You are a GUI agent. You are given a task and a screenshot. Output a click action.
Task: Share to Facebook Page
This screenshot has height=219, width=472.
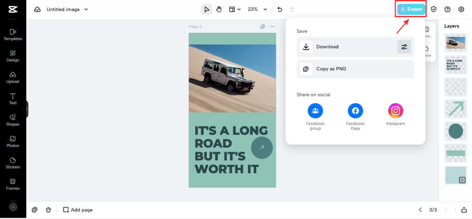(x=355, y=117)
